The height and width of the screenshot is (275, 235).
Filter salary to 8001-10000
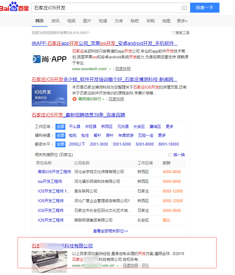click(x=169, y=144)
